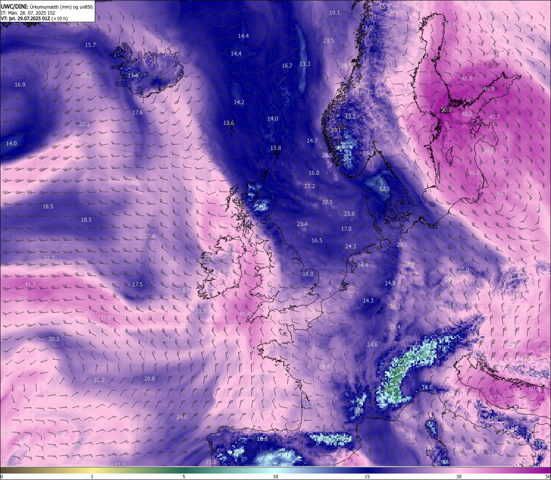Screen dimensions: 551x480
Task: Click the 47.3 value over the Adriatic
Action: coord(495,398)
